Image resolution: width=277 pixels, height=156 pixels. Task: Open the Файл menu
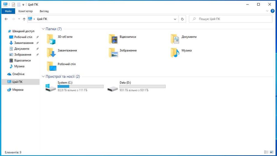[x=8, y=11]
